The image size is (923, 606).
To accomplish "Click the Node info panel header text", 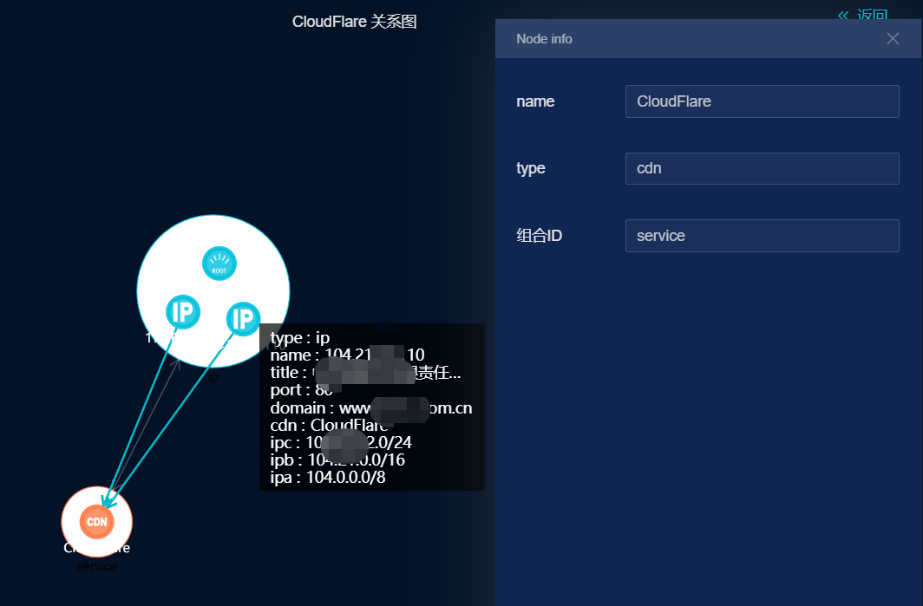I will pyautogui.click(x=544, y=39).
